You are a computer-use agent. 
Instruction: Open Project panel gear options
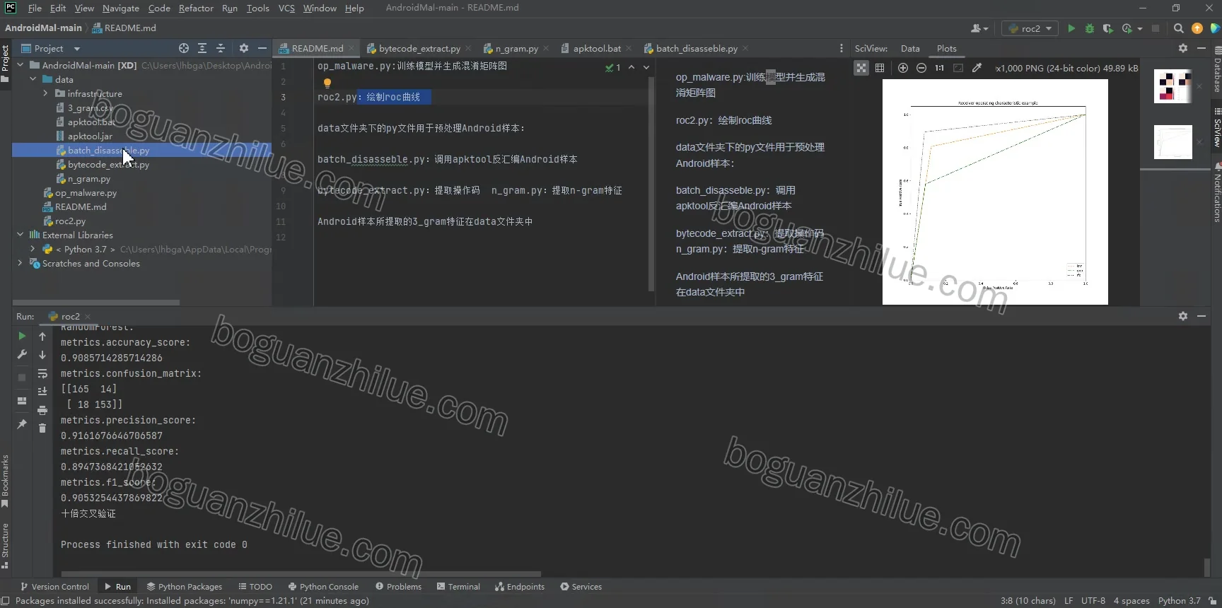pyautogui.click(x=244, y=48)
